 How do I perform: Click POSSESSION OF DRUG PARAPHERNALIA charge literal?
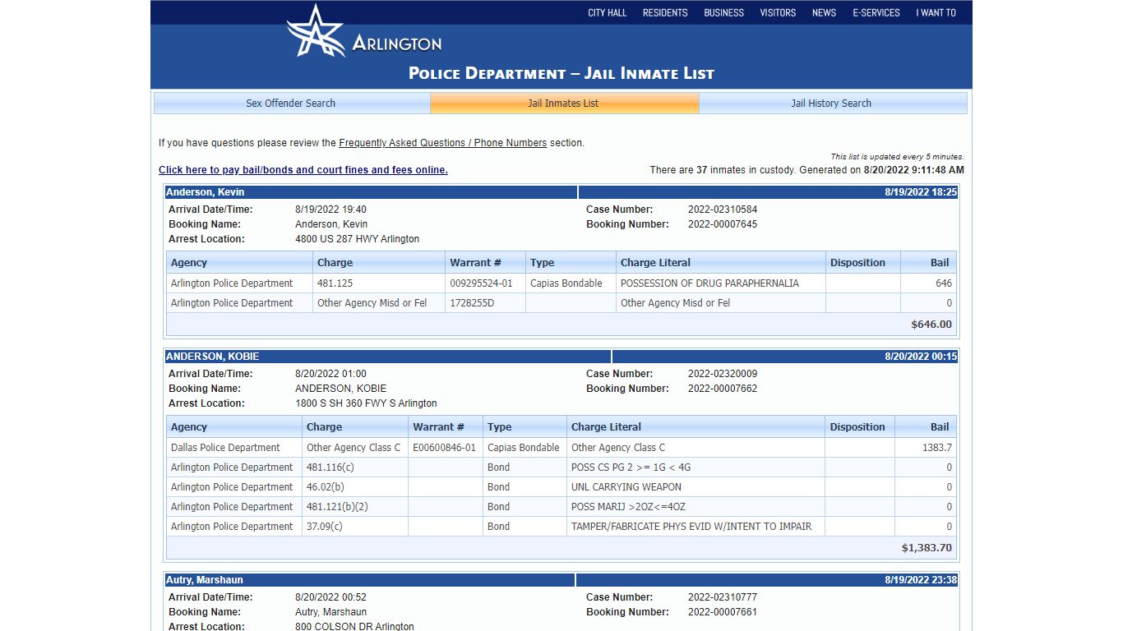click(x=709, y=283)
